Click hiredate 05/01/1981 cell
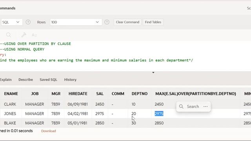Screen dimensions: 251x141 [77, 123]
